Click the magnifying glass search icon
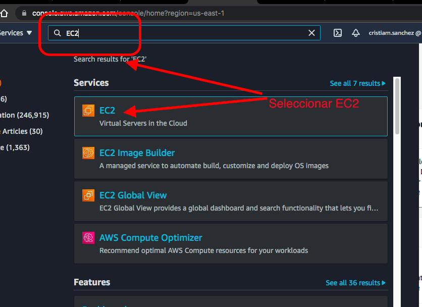 click(58, 33)
